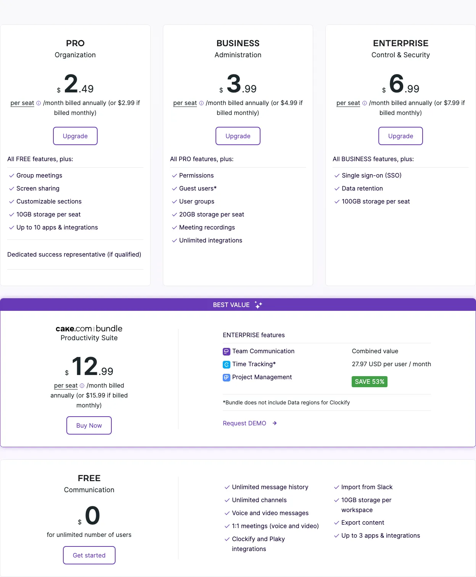Click Upgrade under the BUSINESS plan
Viewport: 476px width, 577px height.
pyautogui.click(x=238, y=136)
